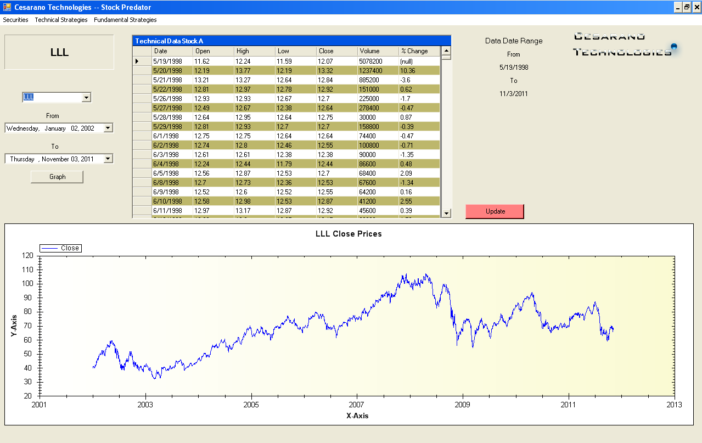Click the month November in To date field

[x=55, y=159]
